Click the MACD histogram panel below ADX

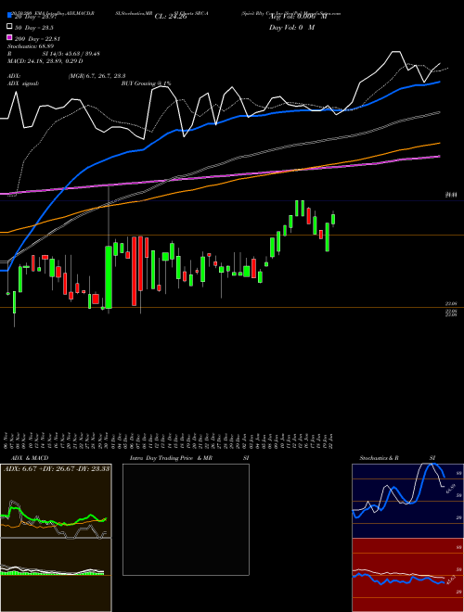56,575
